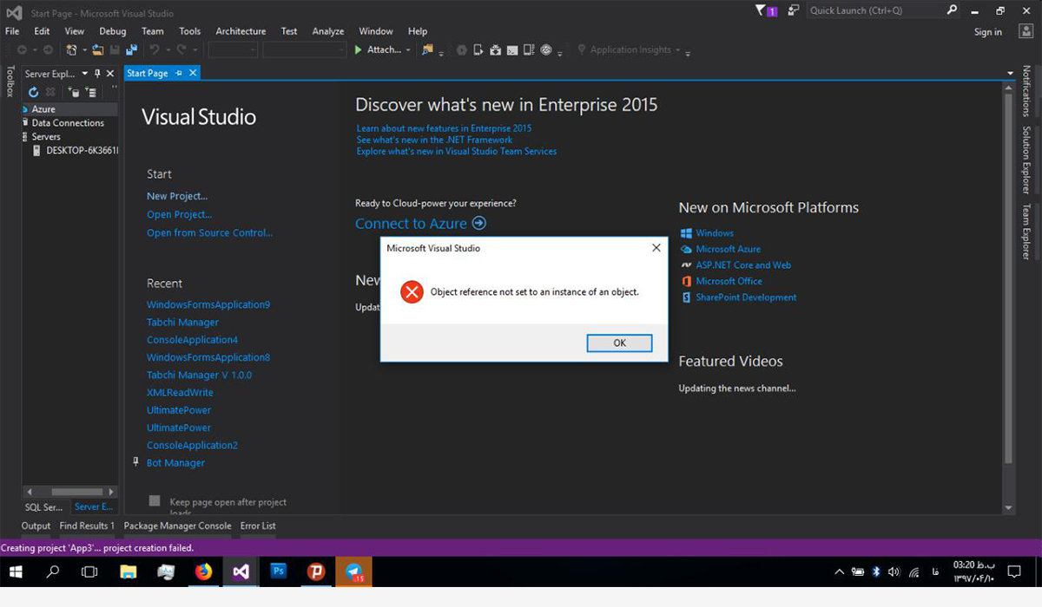Click the SharePoint Development icon
Viewport: 1042px width, 607px height.
686,297
